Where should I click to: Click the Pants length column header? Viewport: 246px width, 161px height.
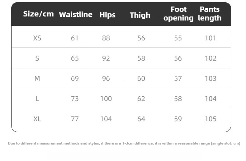point(210,14)
